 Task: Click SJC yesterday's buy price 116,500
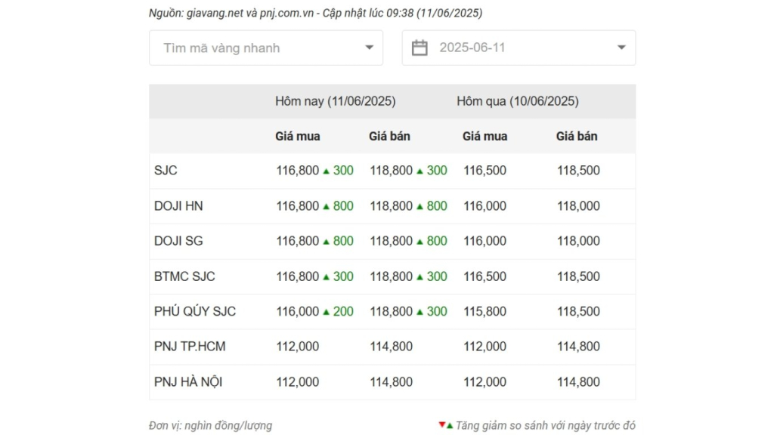pyautogui.click(x=485, y=171)
